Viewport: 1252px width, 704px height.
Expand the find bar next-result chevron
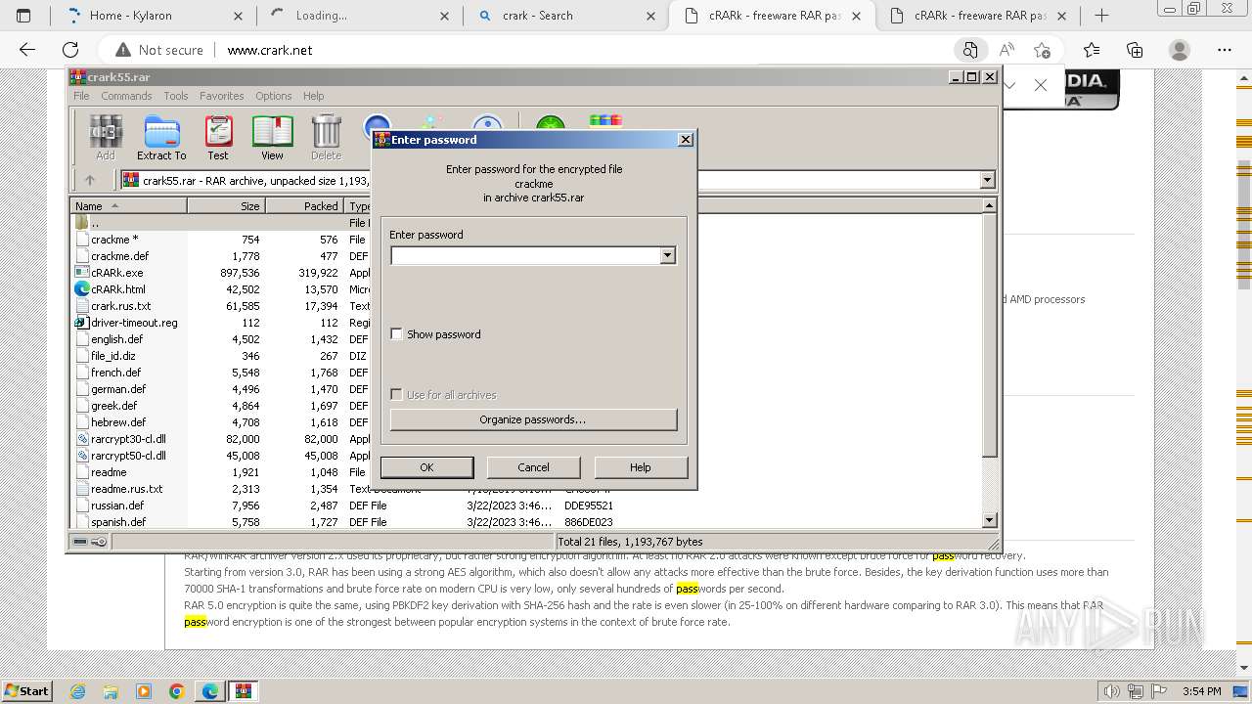[1009, 85]
